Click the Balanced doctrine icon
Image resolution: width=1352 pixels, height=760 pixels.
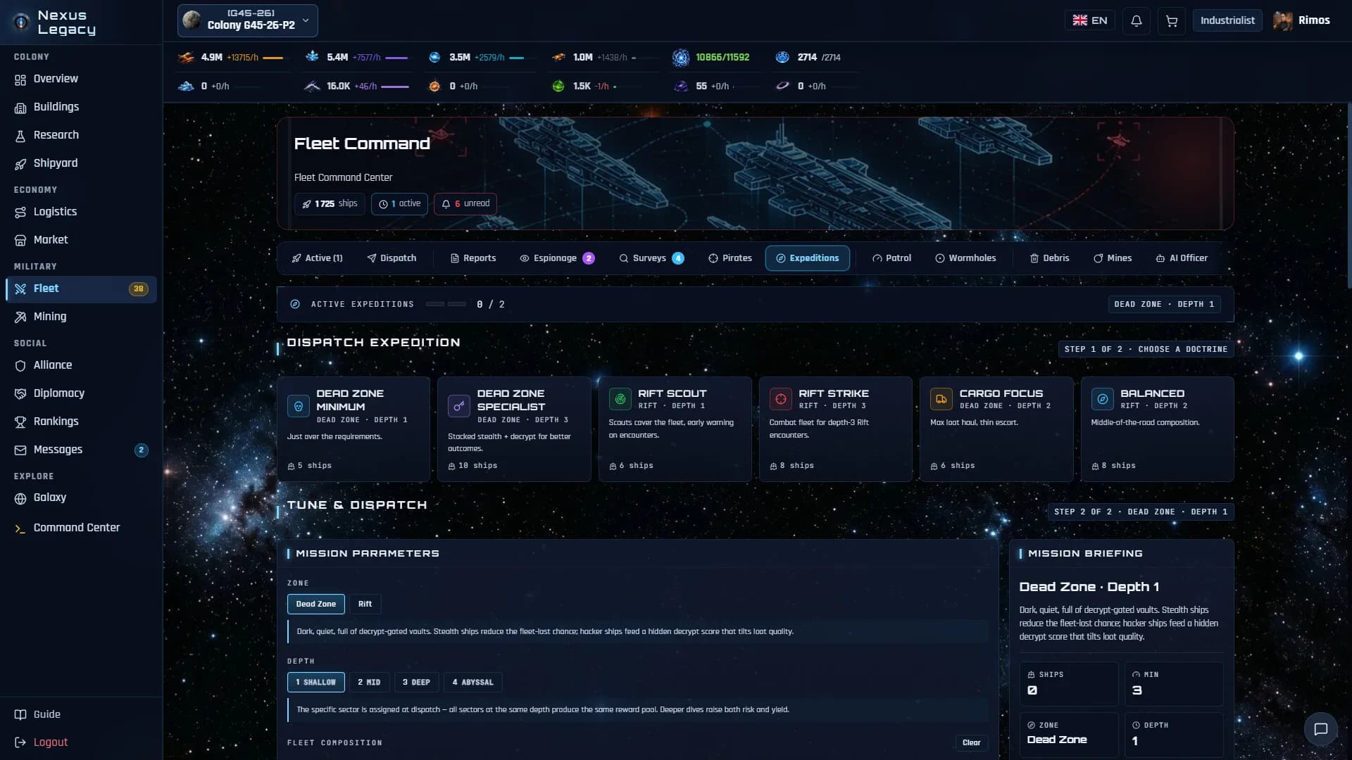(1102, 399)
